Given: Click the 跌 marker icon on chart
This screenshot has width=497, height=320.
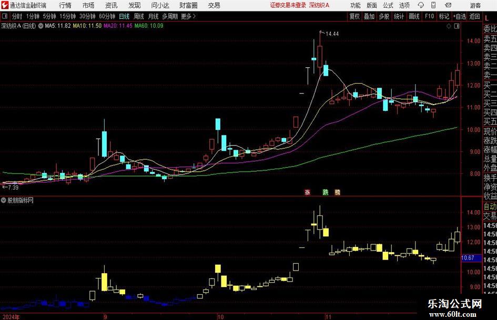Looking at the screenshot, I should coord(326,192).
